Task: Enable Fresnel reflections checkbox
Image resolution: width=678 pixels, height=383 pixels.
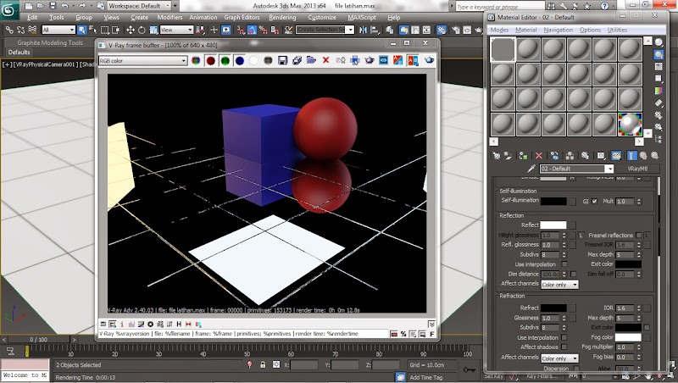Action: pyautogui.click(x=639, y=236)
